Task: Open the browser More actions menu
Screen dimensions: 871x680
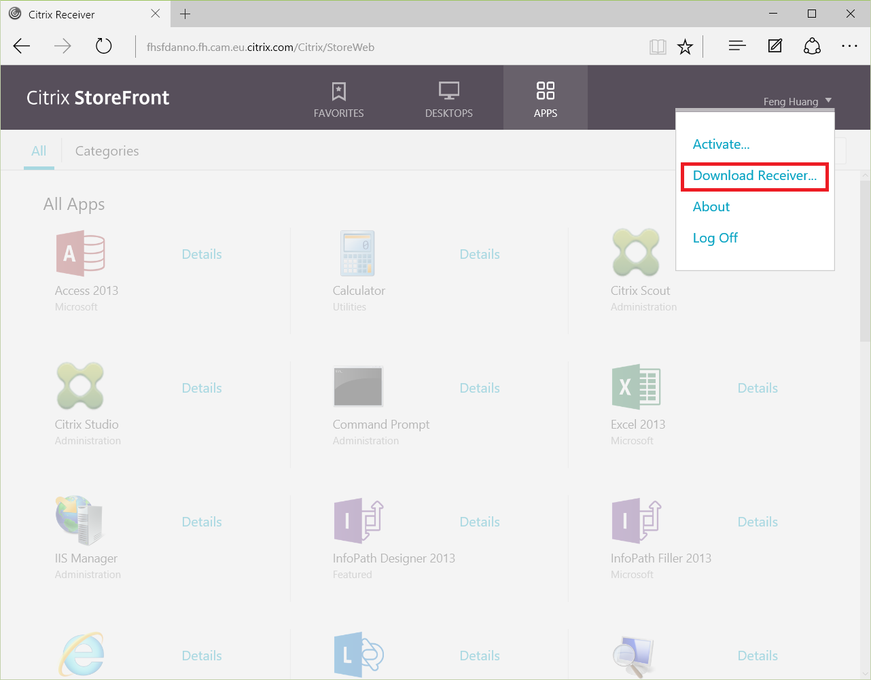Action: tap(849, 46)
